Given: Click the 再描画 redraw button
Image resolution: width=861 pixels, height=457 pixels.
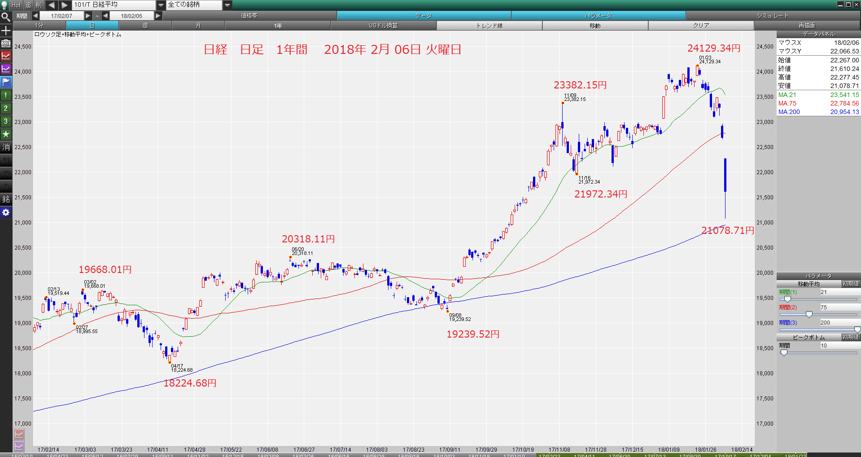Looking at the screenshot, I should pyautogui.click(x=807, y=26).
